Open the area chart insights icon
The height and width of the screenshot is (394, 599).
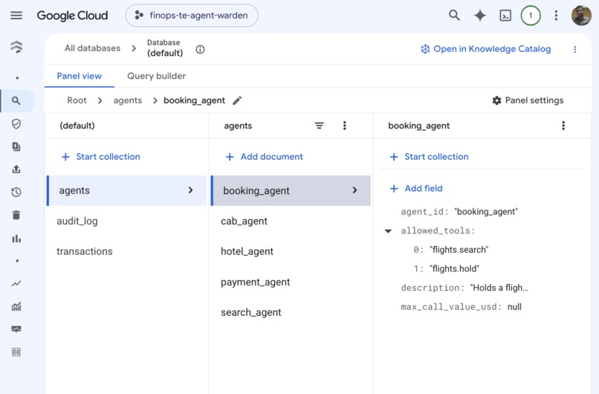click(16, 306)
